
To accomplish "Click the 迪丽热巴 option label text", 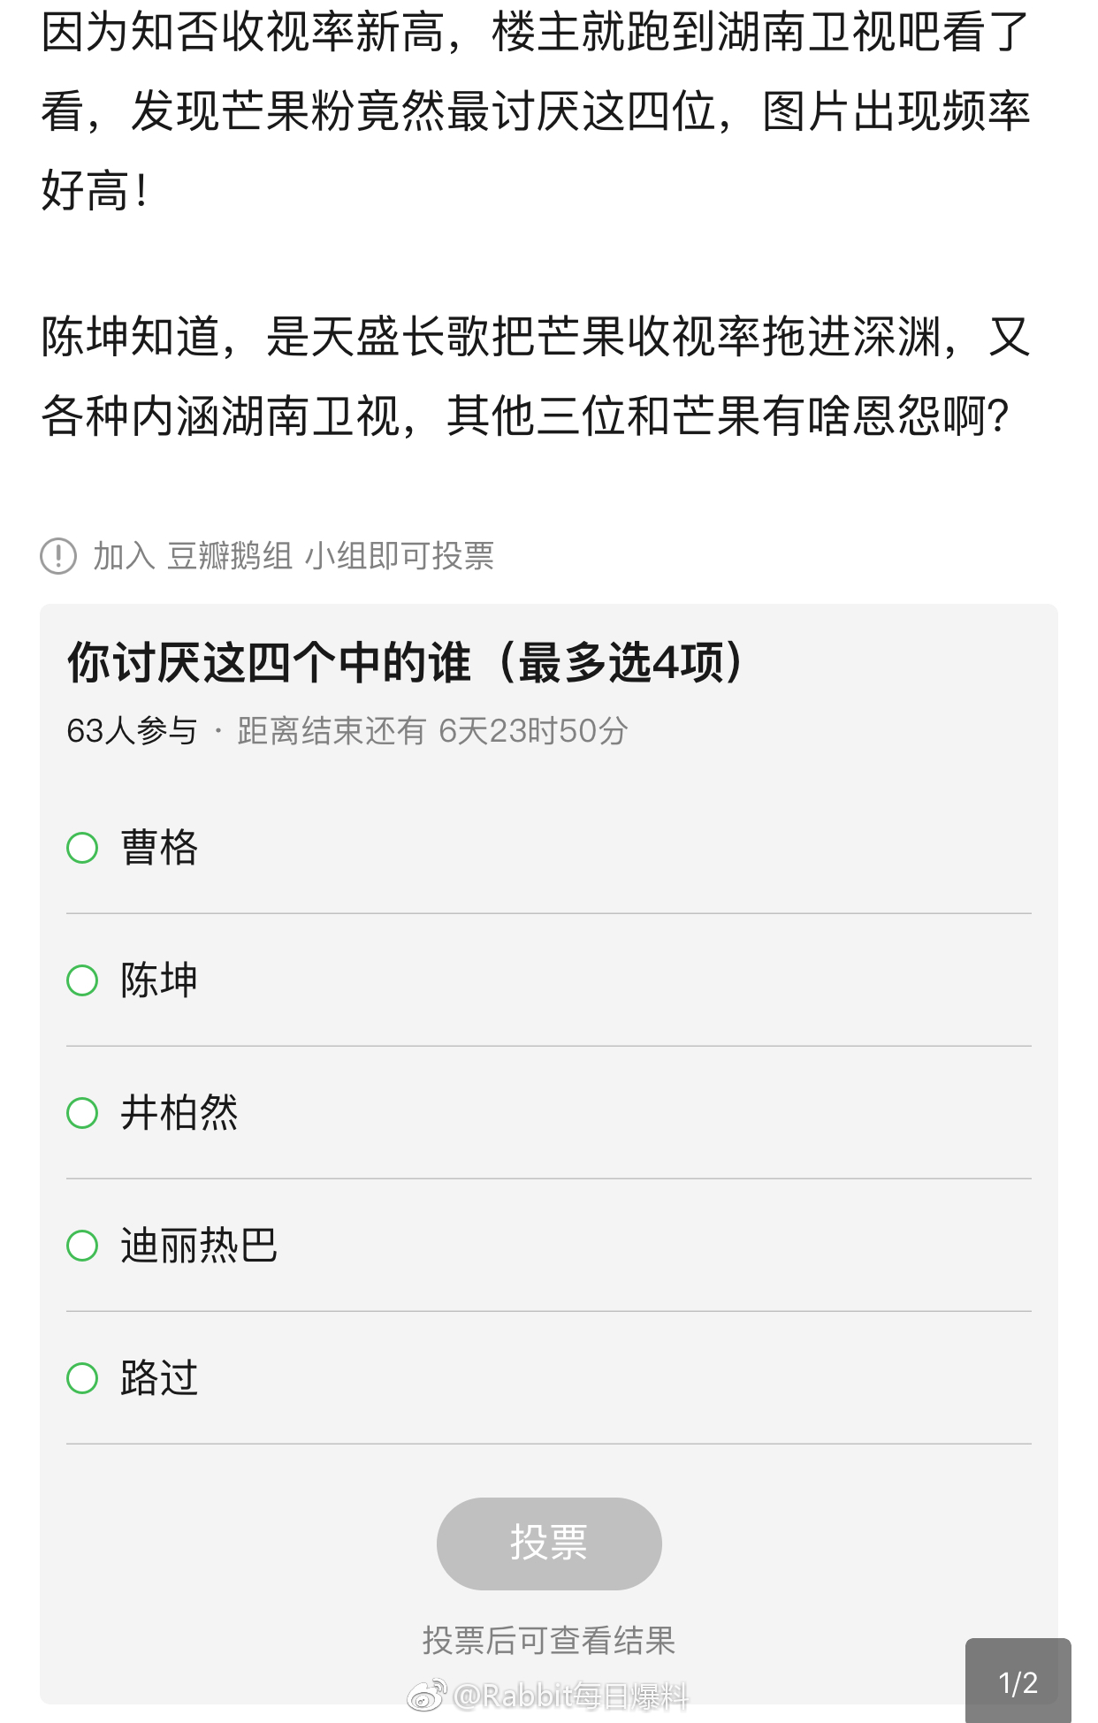I will tap(199, 1246).
